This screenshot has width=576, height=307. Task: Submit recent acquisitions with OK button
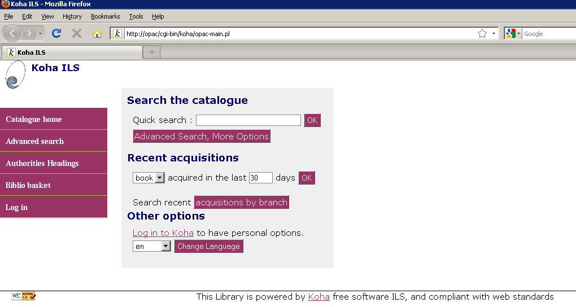point(307,178)
